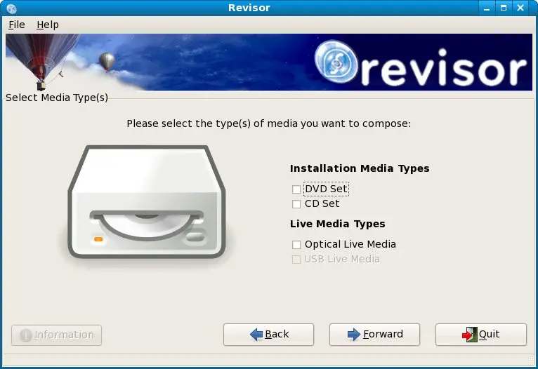Open the Help menu

(48, 25)
